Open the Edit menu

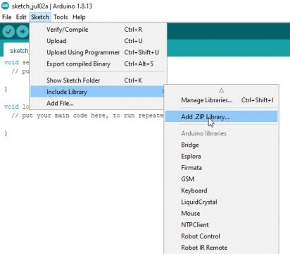tap(21, 17)
